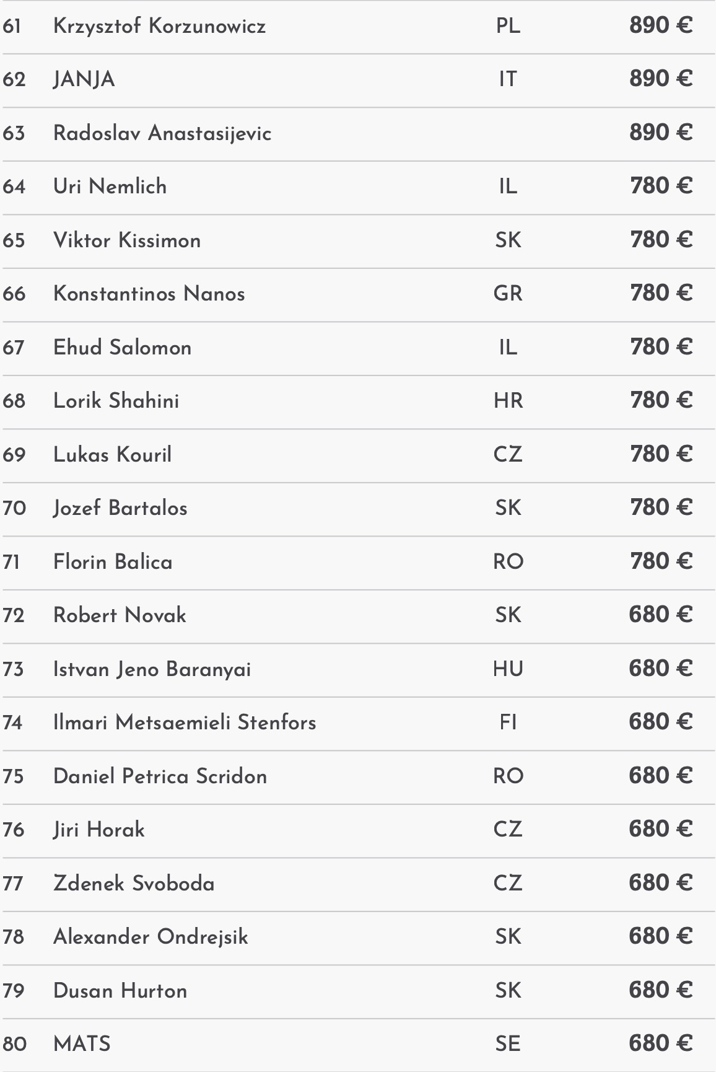Select the JANJA player entry
716x1072 pixels.
click(84, 79)
